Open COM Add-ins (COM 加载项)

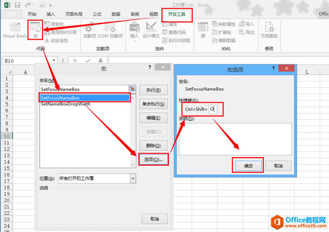click(110, 30)
